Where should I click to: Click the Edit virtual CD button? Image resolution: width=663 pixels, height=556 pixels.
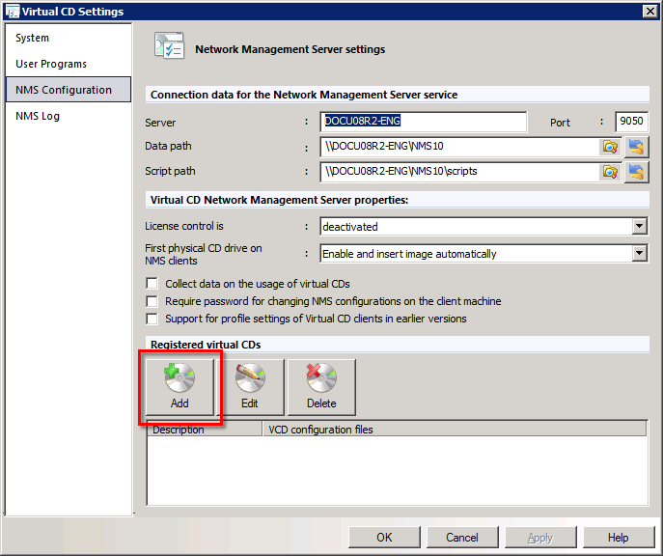[251, 387]
